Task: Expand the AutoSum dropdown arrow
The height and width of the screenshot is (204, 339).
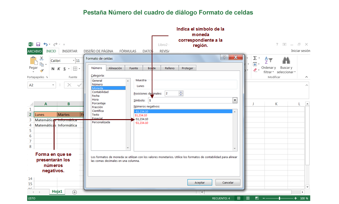Action: point(259,58)
